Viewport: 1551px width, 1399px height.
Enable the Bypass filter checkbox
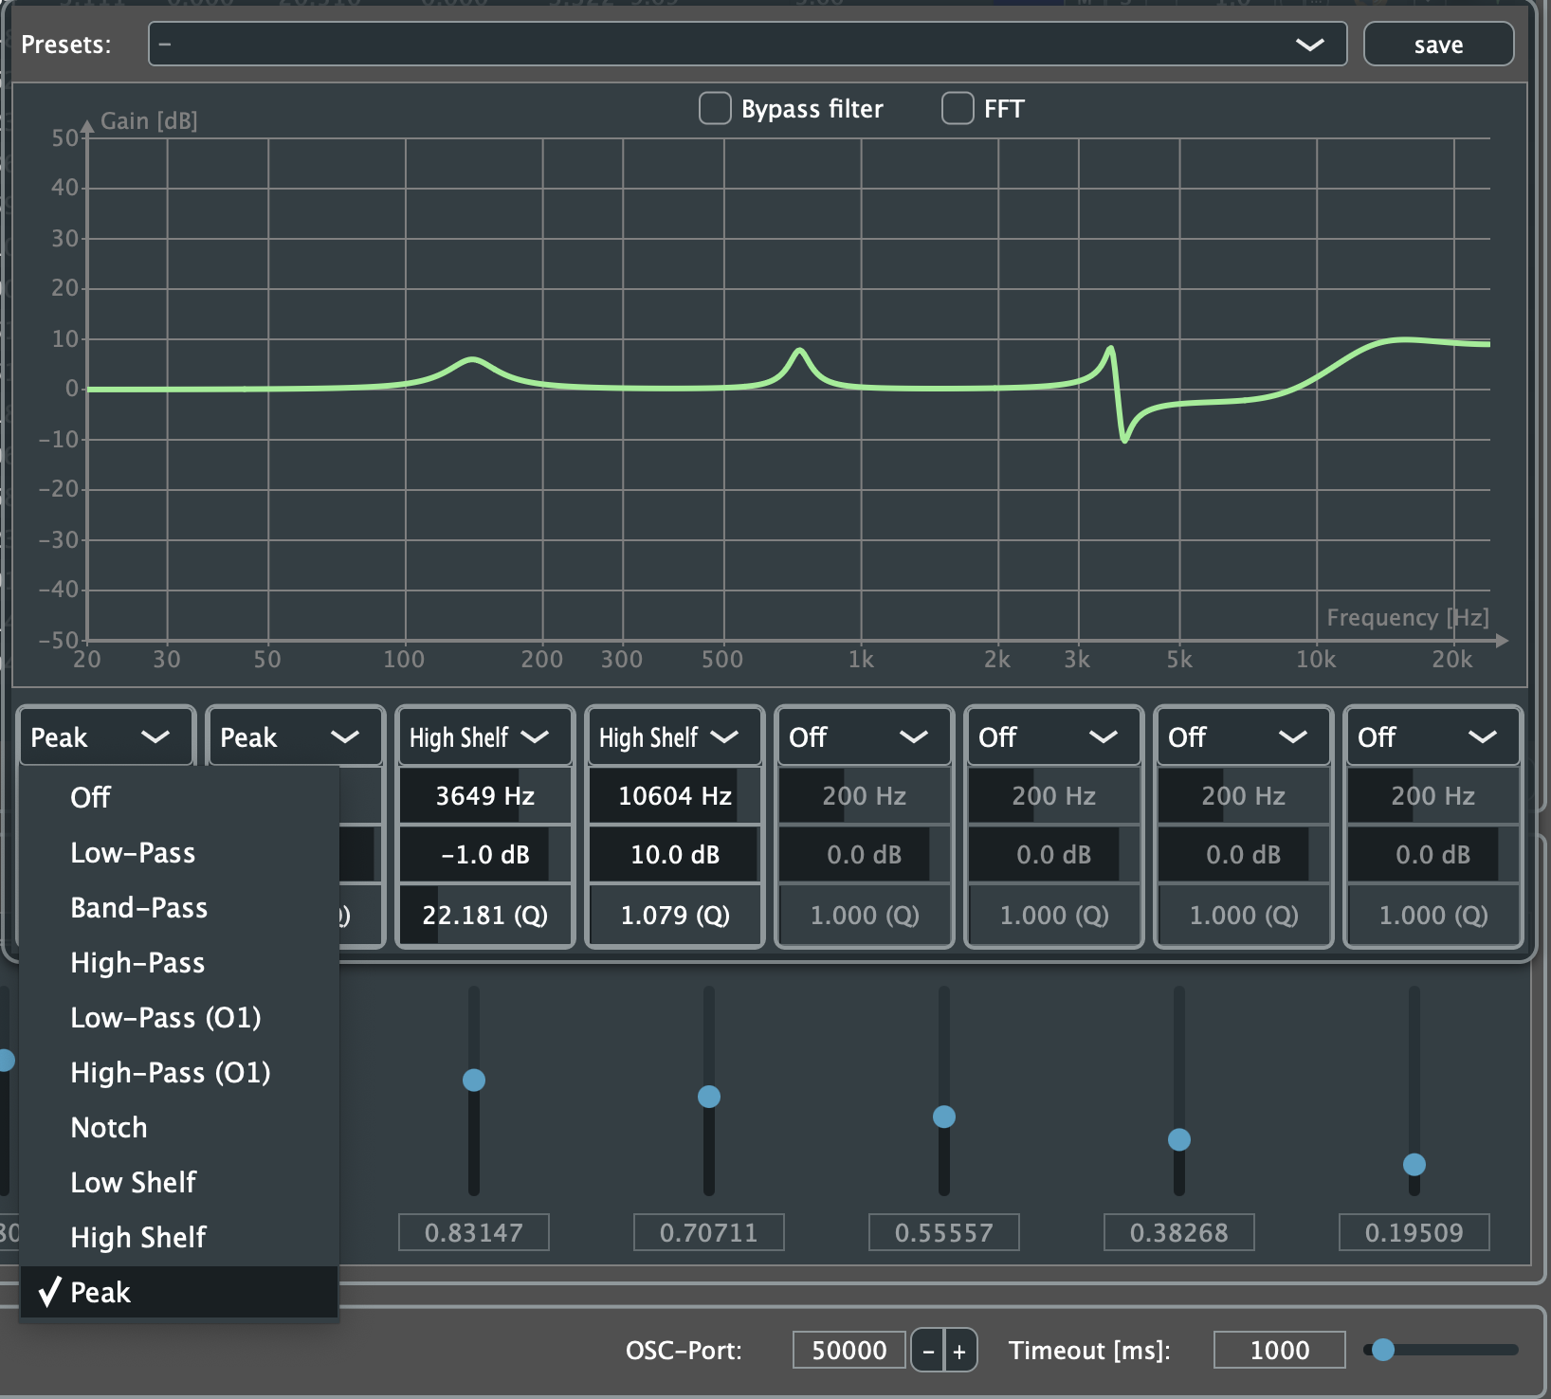pyautogui.click(x=715, y=109)
